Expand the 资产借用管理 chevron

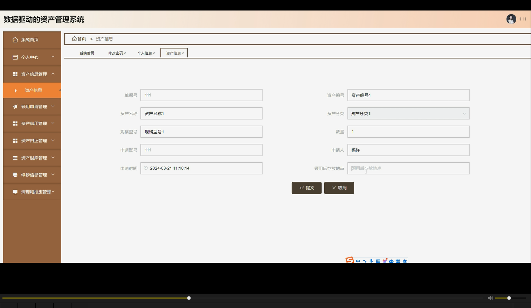pos(53,123)
